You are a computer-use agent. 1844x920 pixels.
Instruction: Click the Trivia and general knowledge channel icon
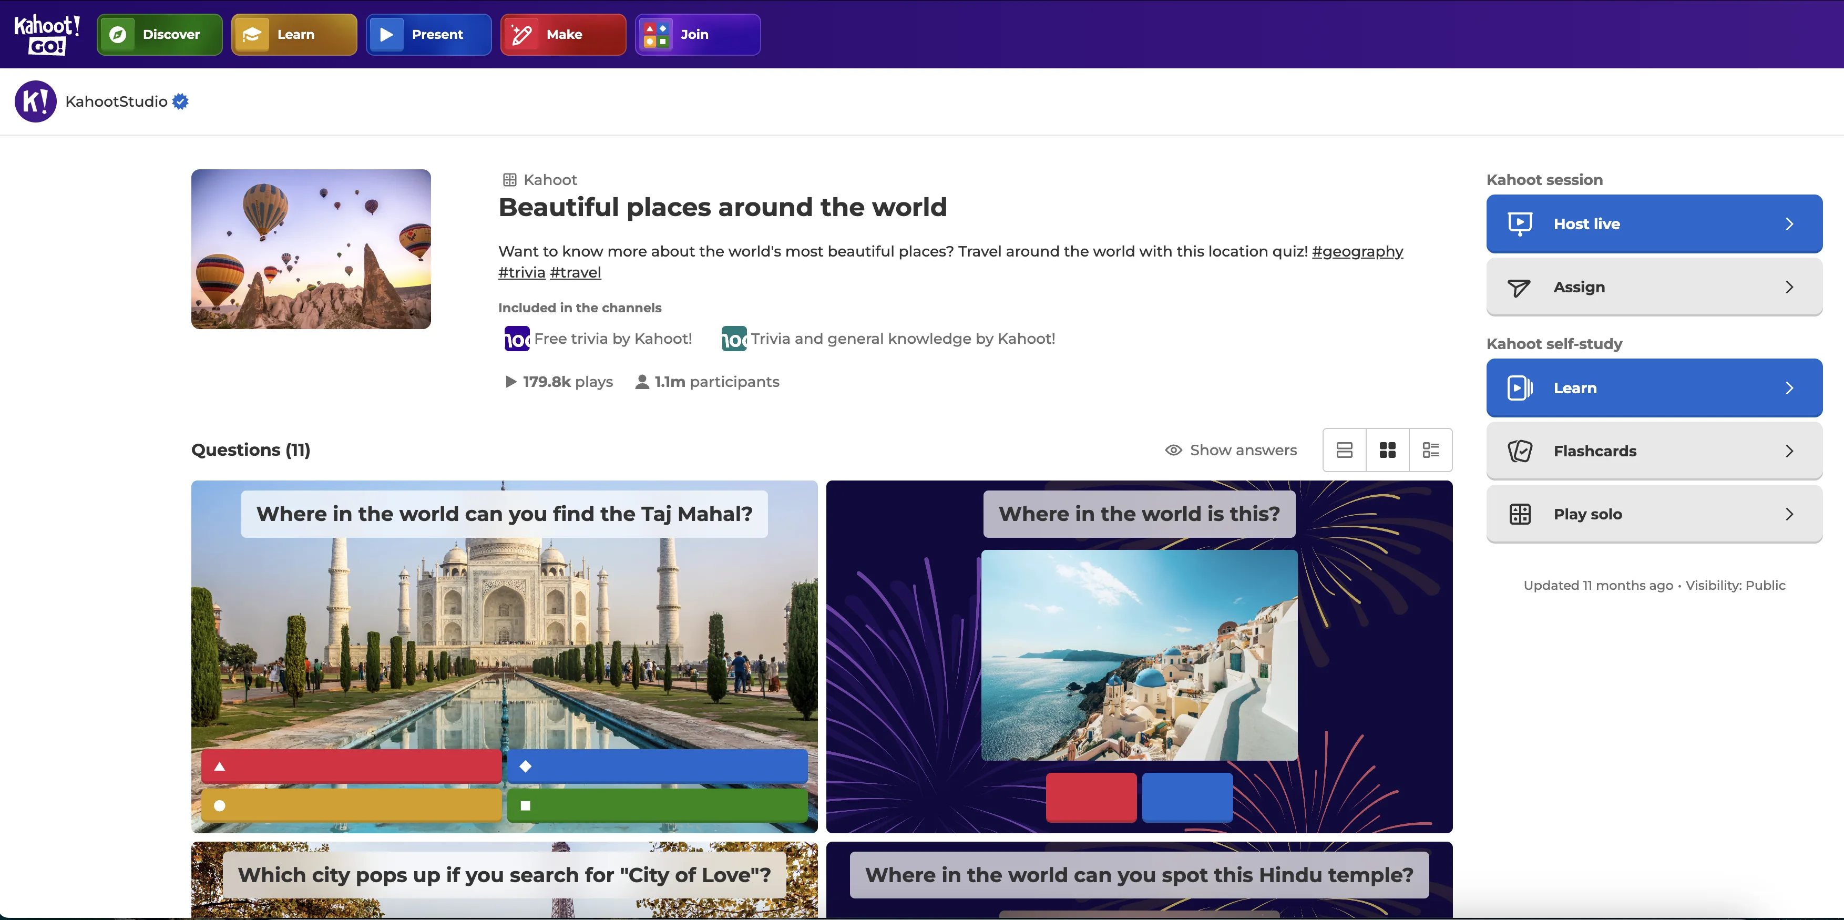733,338
